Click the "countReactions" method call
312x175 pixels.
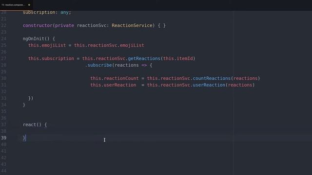(212, 78)
